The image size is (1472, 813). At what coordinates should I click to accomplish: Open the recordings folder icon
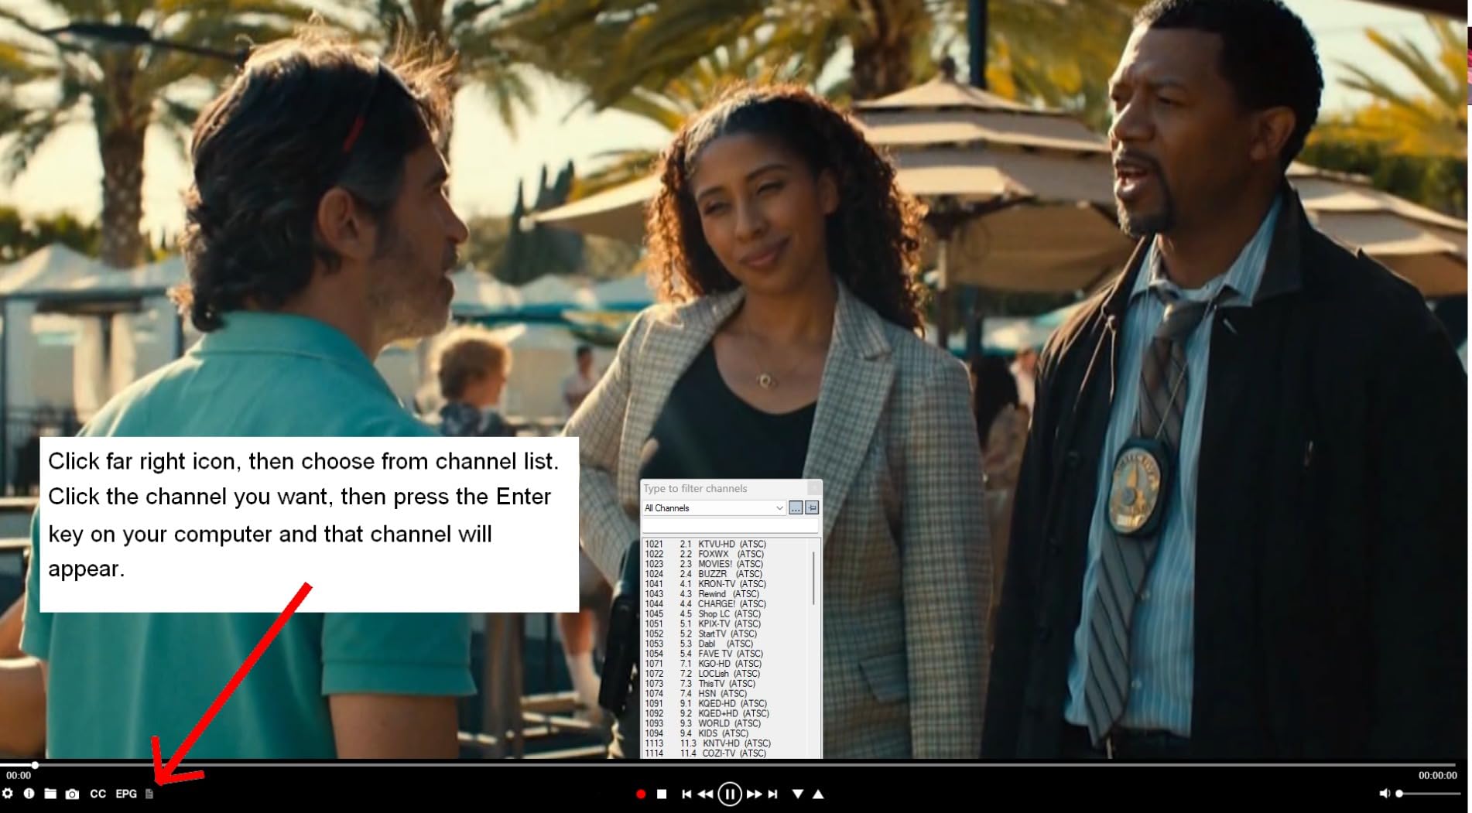[50, 794]
